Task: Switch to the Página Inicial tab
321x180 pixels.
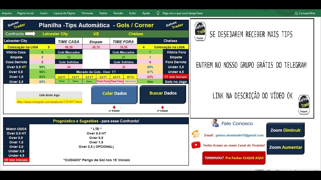Action: (x=25, y=13)
